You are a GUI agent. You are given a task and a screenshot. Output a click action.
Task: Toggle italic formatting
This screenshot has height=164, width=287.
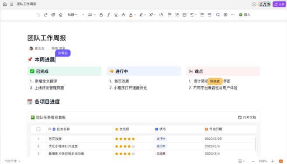108,15
